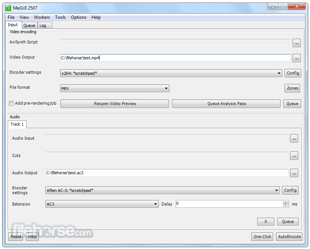Click the MeGUI application icon in title bar
Viewport: 310px width, 249px height.
pyautogui.click(x=8, y=8)
